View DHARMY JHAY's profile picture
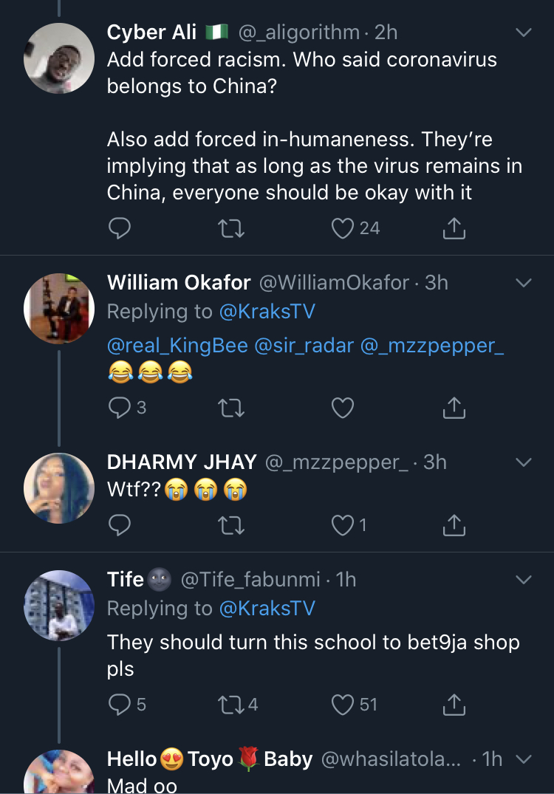 tap(59, 488)
